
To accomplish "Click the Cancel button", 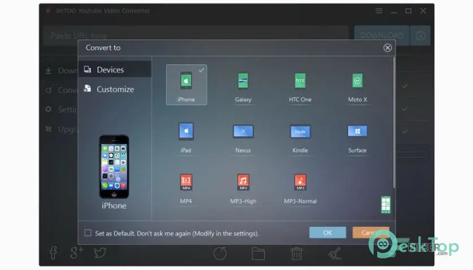I will [371, 233].
